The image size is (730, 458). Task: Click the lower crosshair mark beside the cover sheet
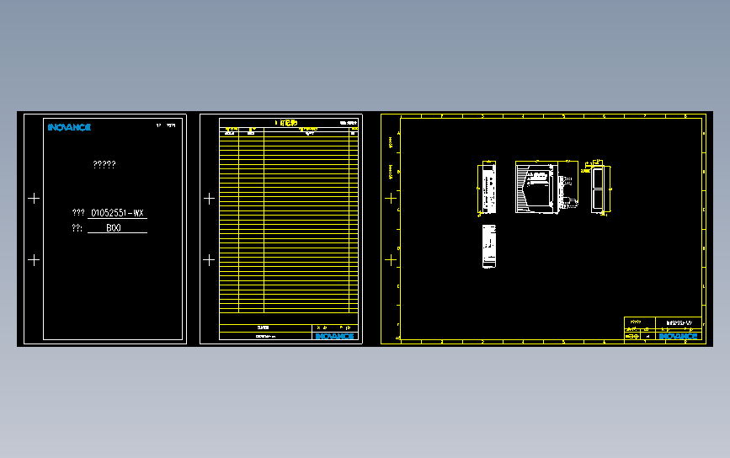pos(34,259)
